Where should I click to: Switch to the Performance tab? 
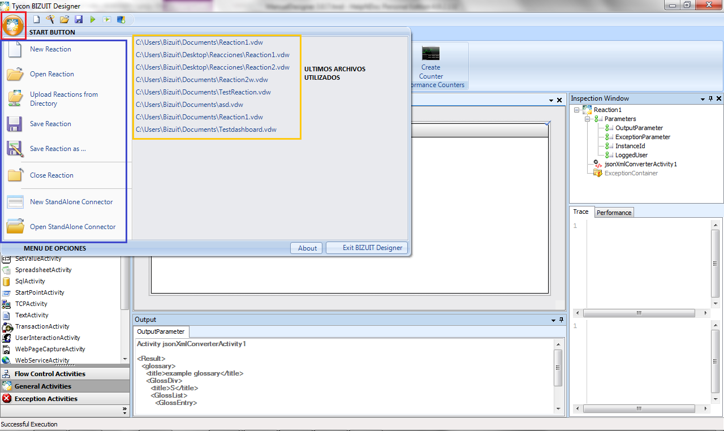tap(614, 212)
